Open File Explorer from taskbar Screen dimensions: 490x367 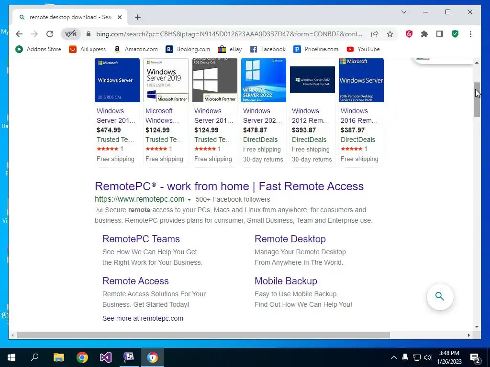pyautogui.click(x=58, y=357)
